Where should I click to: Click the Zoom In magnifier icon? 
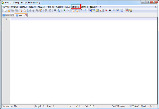click(64, 10)
